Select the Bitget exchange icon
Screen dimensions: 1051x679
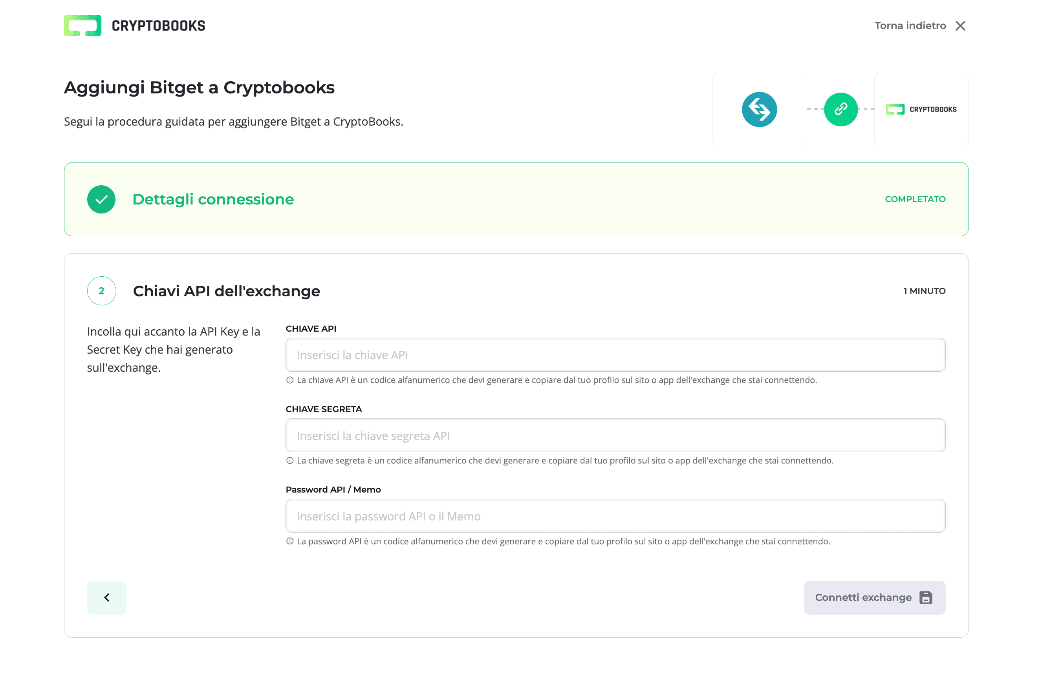[x=759, y=110]
